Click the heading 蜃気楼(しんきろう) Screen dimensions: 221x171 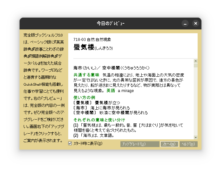(x=93, y=47)
